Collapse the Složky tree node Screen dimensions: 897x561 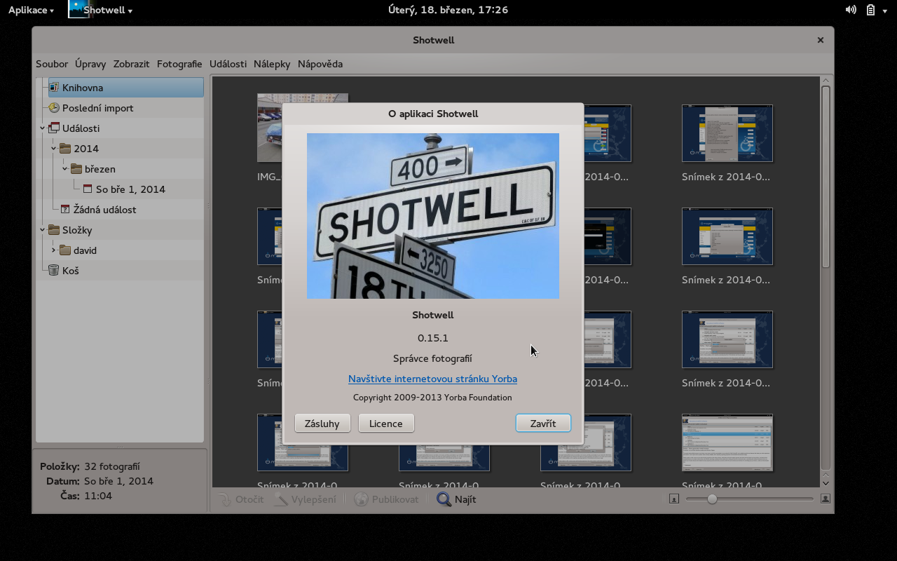pos(42,230)
